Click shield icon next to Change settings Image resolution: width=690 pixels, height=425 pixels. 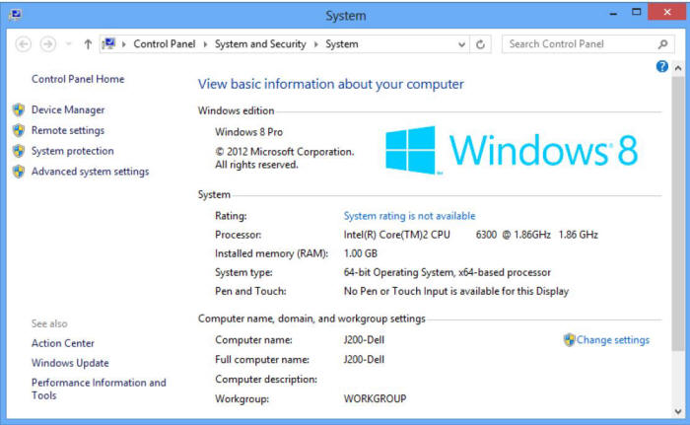click(x=570, y=340)
